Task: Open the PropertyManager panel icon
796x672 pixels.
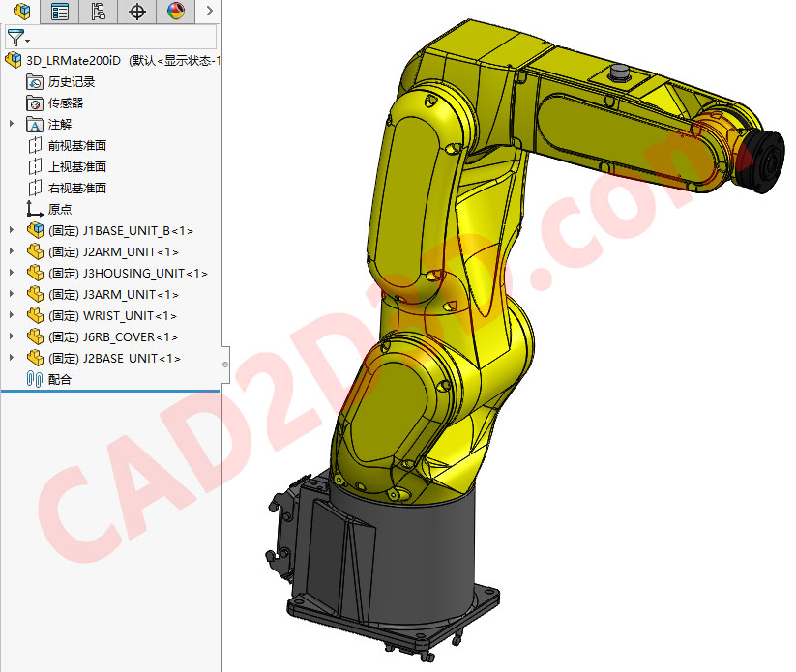Action: coord(60,12)
